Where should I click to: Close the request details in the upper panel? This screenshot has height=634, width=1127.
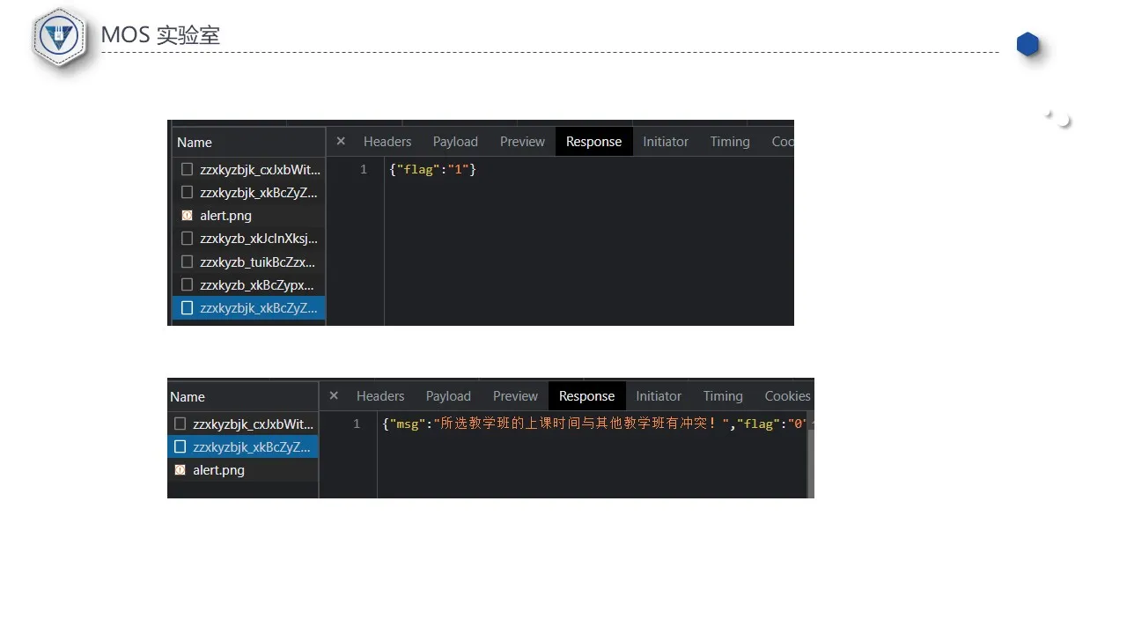[x=341, y=141]
